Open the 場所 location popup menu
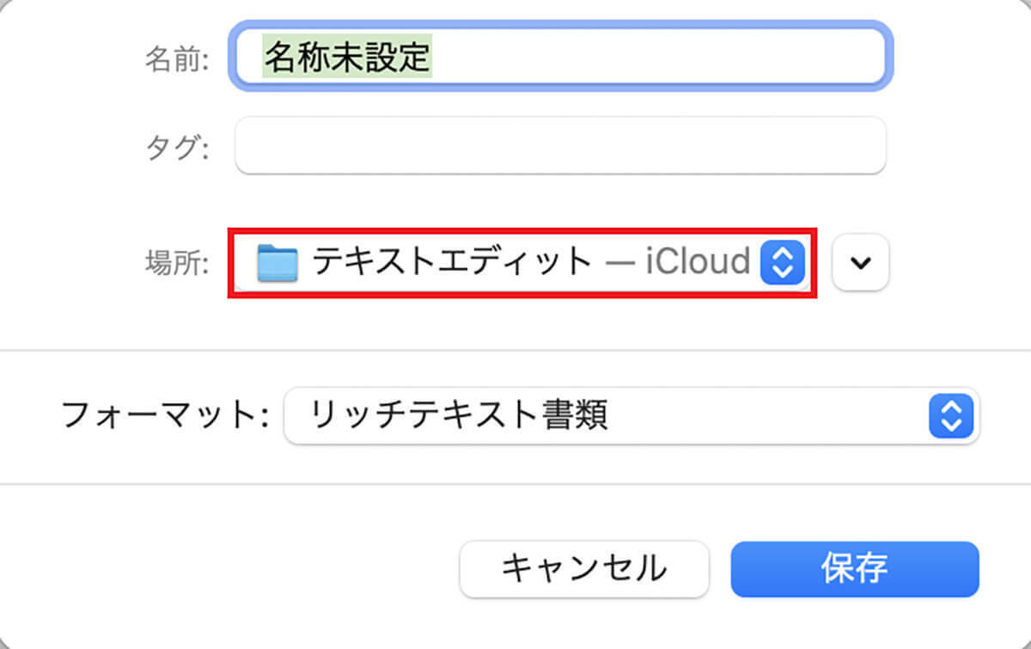1031x649 pixels. point(521,262)
